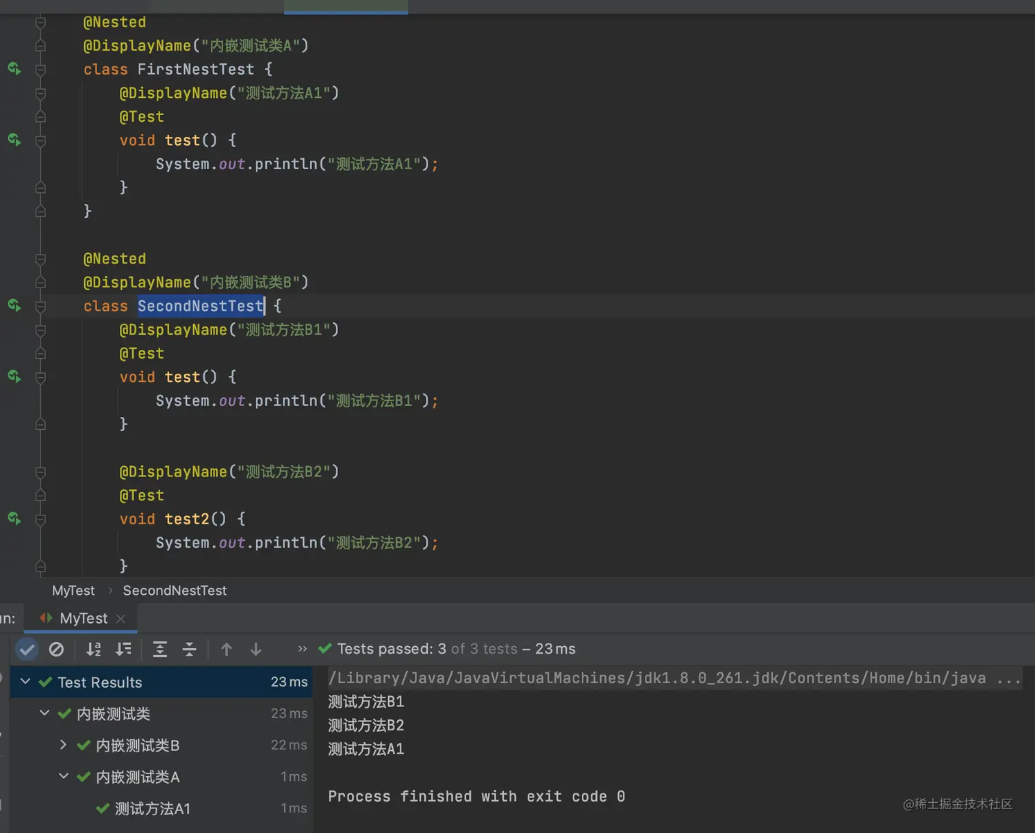The height and width of the screenshot is (833, 1035).
Task: Click the @Nested annotation above FirstNestTest
Action: point(114,22)
